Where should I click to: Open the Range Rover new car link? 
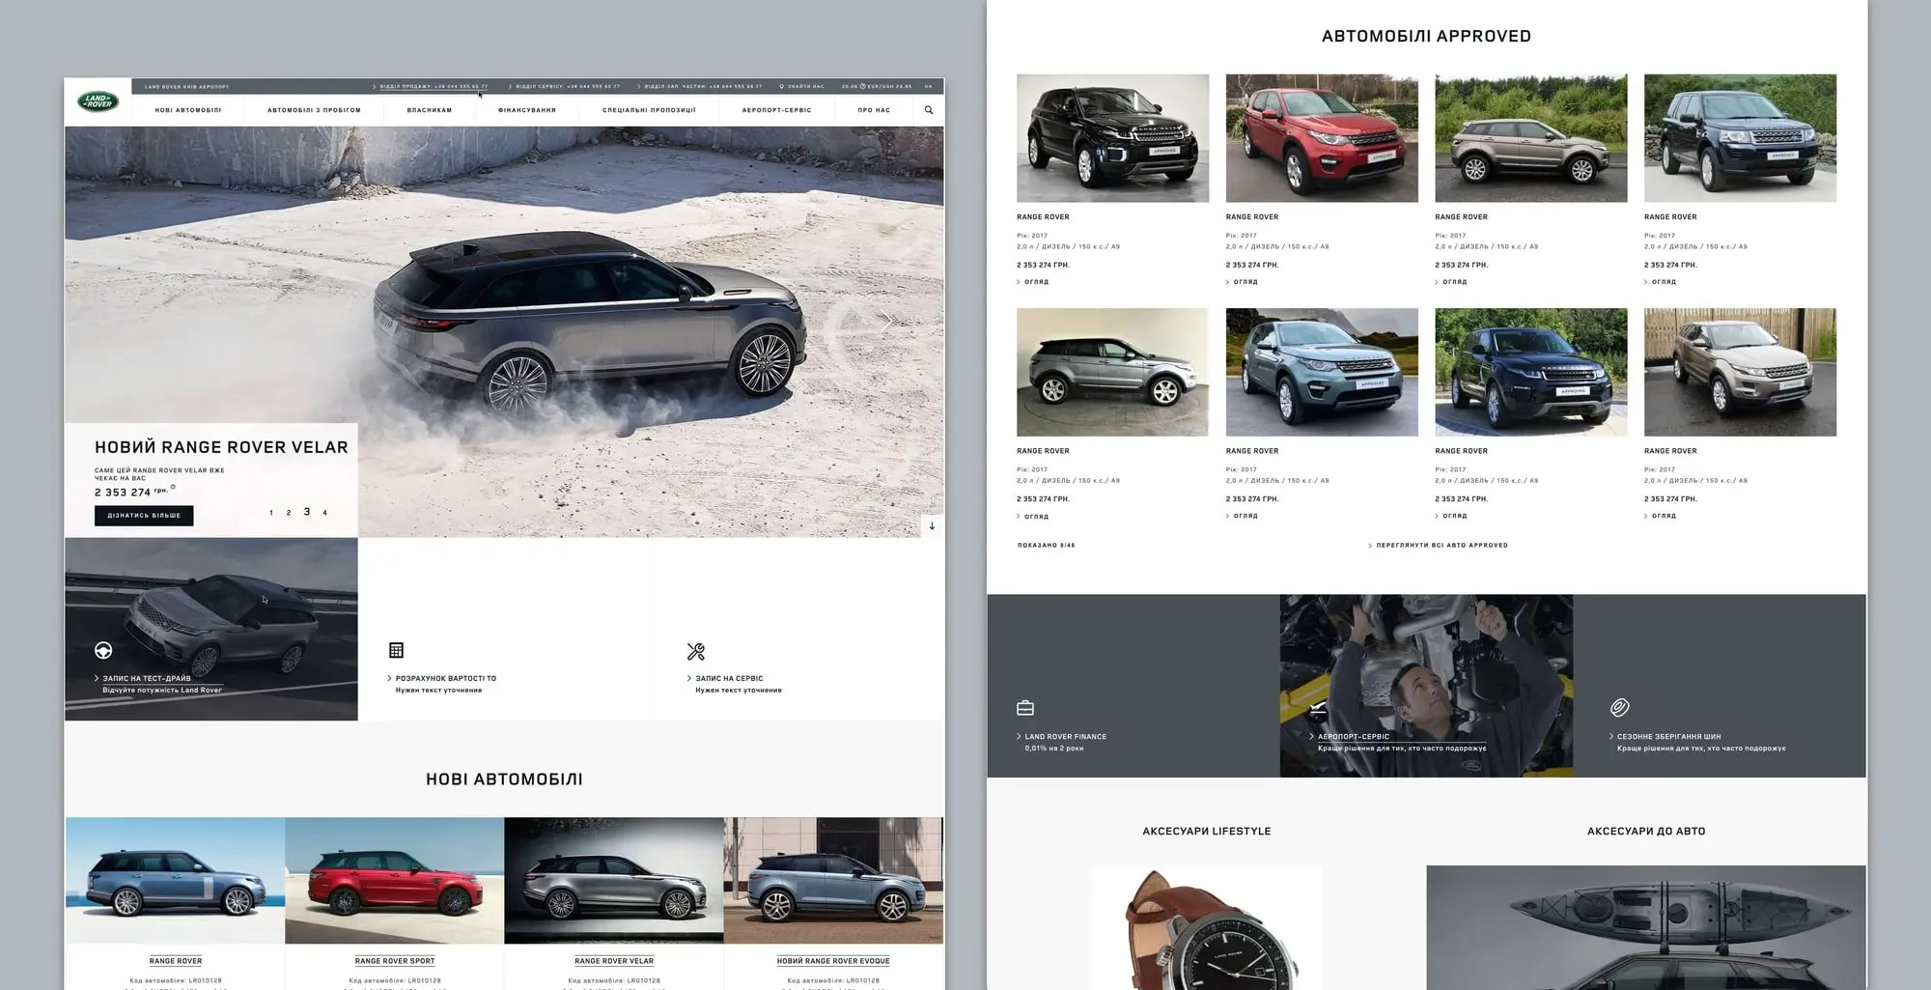tap(176, 961)
